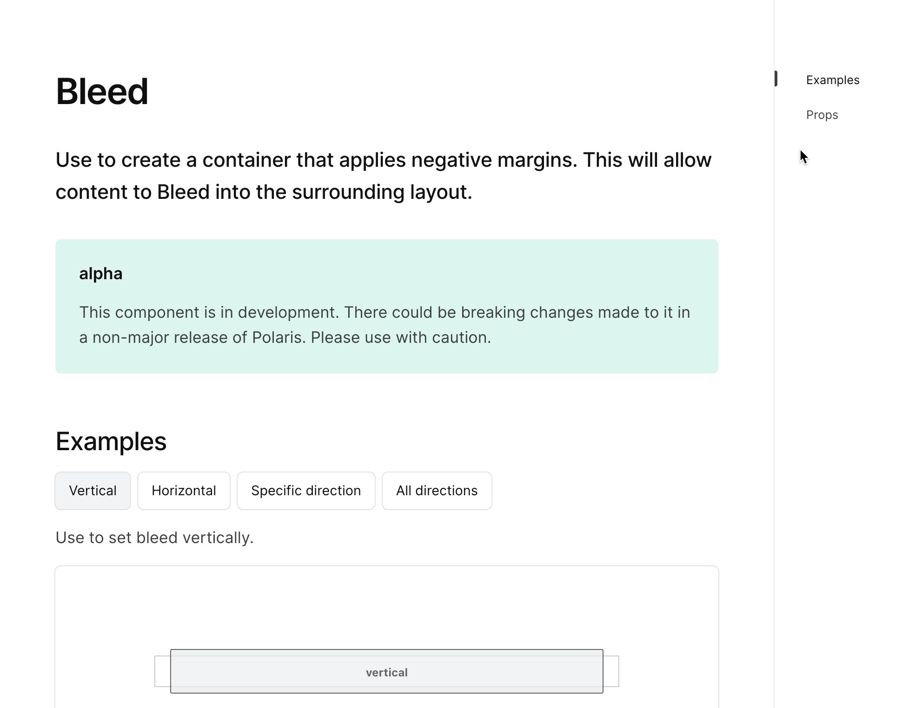Click the Examples section heading
The width and height of the screenshot is (902, 708).
click(111, 441)
